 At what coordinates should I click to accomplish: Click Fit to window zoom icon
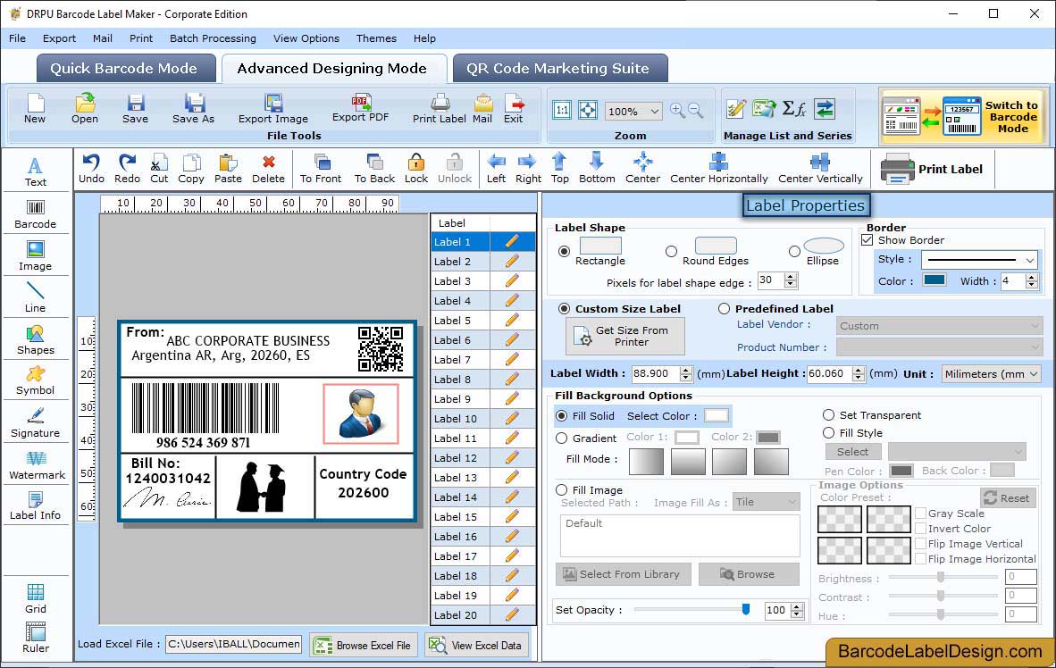(x=588, y=110)
